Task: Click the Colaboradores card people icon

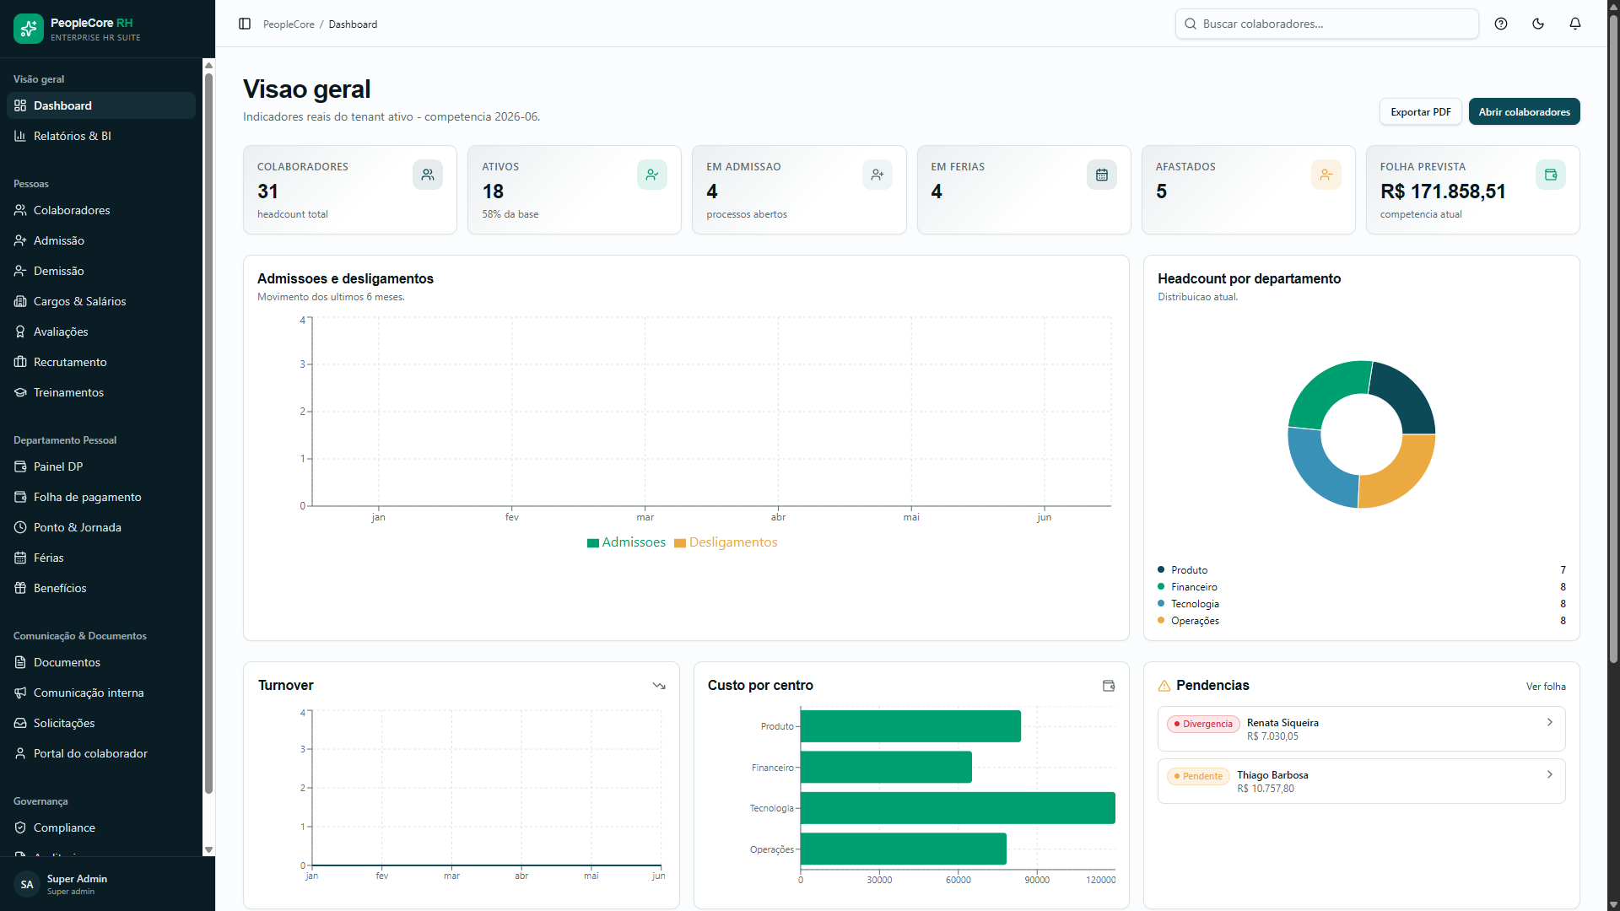Action: [x=428, y=175]
